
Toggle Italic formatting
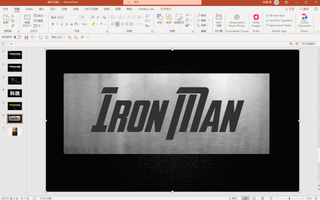[58, 24]
